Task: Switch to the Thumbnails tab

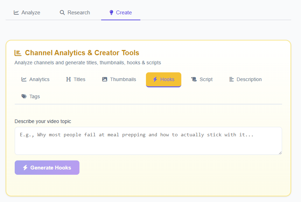Action: click(119, 79)
